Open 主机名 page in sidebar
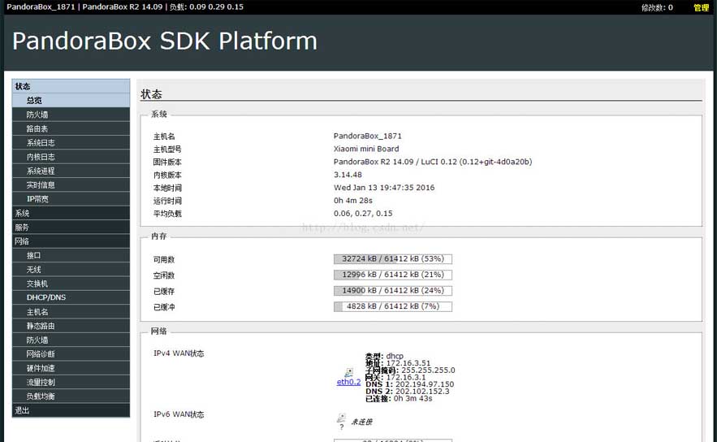 [71, 312]
